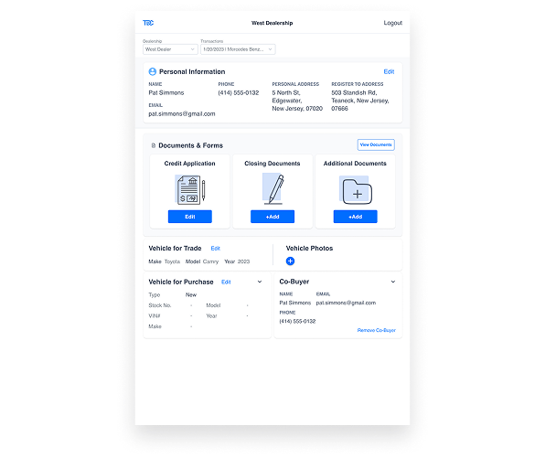545x458 pixels.
Task: Click the Credit Application document illustration
Action: coord(190,190)
